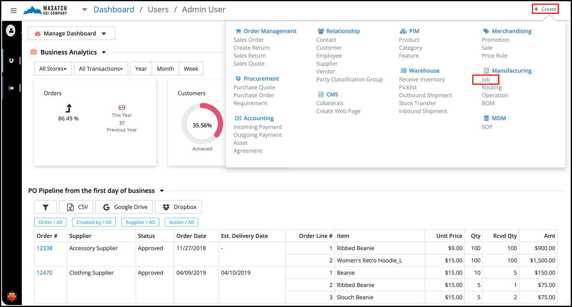The image size is (572, 307).
Task: Select Job under Manufacturing menu
Action: click(x=486, y=79)
